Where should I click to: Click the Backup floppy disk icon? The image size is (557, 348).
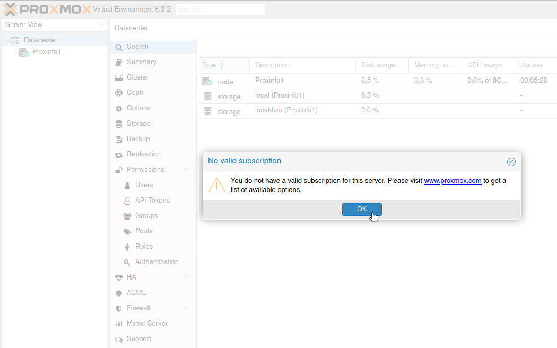pos(119,140)
